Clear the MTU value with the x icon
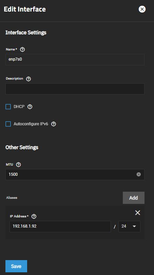154x275 pixels. click(x=138, y=174)
